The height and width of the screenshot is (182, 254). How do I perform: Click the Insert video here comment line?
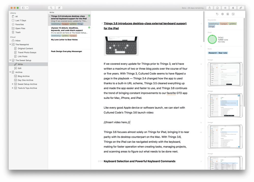(117, 122)
